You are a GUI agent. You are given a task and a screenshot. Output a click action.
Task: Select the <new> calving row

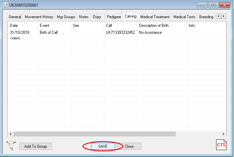16,38
